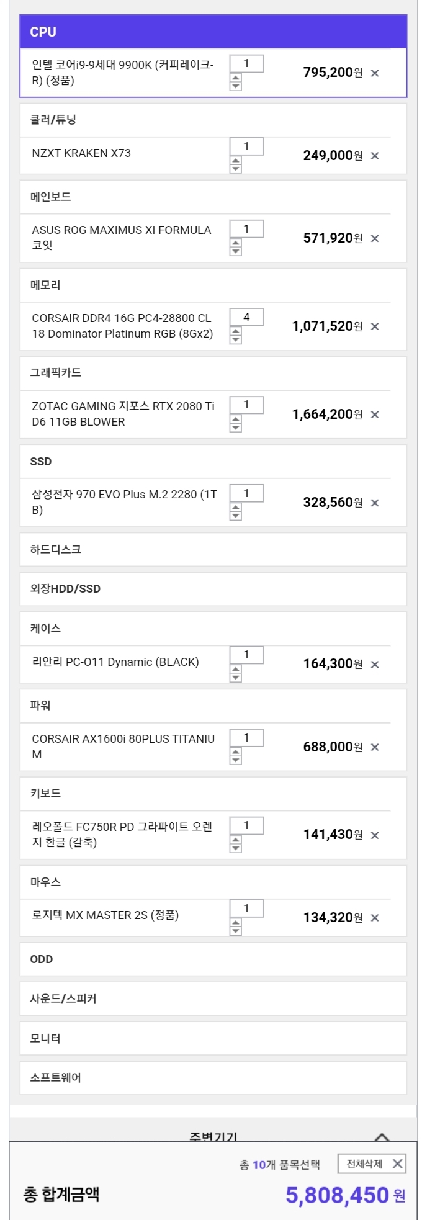The image size is (422, 1220).
Task: Open the 모니터 category row
Action: [x=213, y=1038]
